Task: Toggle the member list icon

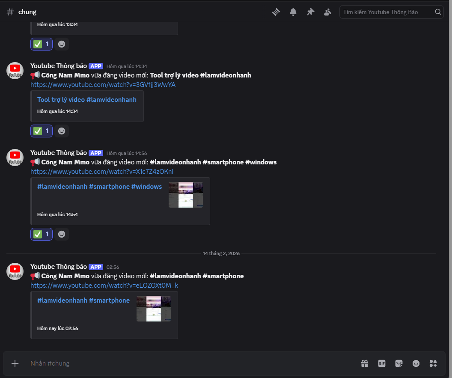Action: click(327, 12)
